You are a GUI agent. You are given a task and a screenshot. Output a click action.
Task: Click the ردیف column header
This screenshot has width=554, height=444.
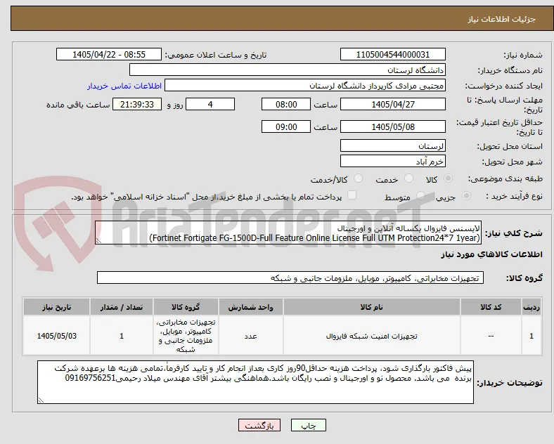pyautogui.click(x=532, y=307)
